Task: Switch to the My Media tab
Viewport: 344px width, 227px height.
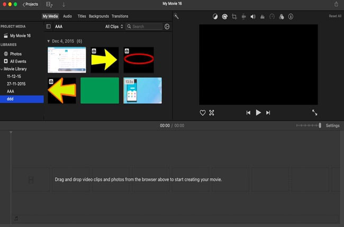Action: (x=50, y=16)
